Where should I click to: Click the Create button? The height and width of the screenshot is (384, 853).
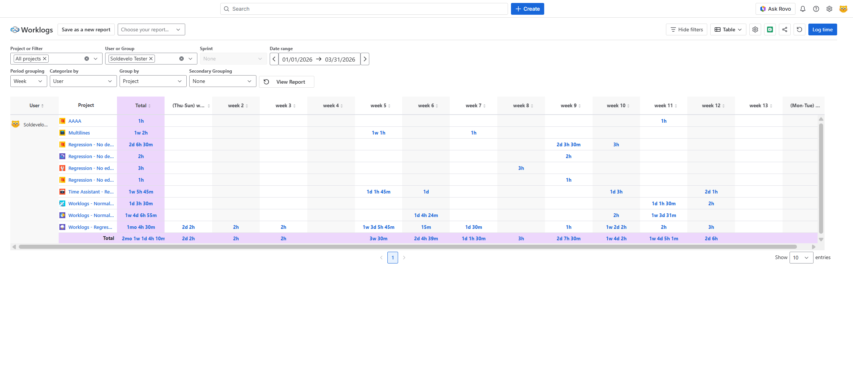tap(528, 9)
